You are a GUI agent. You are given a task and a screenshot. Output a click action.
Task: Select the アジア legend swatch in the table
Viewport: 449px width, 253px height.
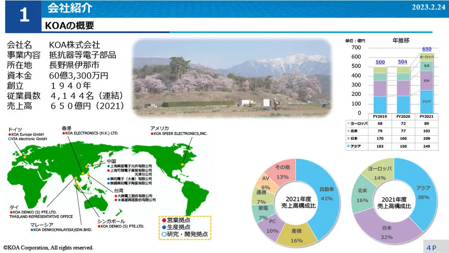tap(348, 146)
